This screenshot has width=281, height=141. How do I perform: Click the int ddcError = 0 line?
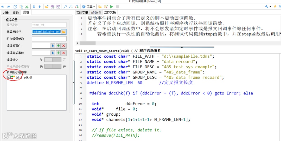[x=124, y=104]
